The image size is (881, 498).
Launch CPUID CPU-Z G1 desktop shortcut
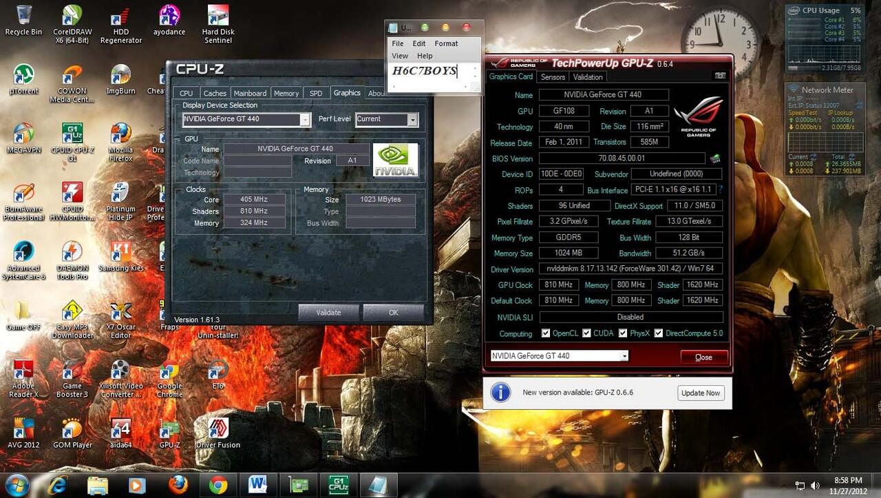pos(72,143)
